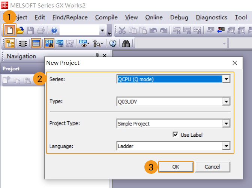Click the New Data icon in Project pane

pos(6,80)
